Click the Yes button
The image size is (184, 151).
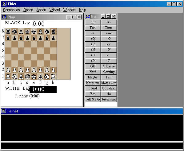point(93,94)
